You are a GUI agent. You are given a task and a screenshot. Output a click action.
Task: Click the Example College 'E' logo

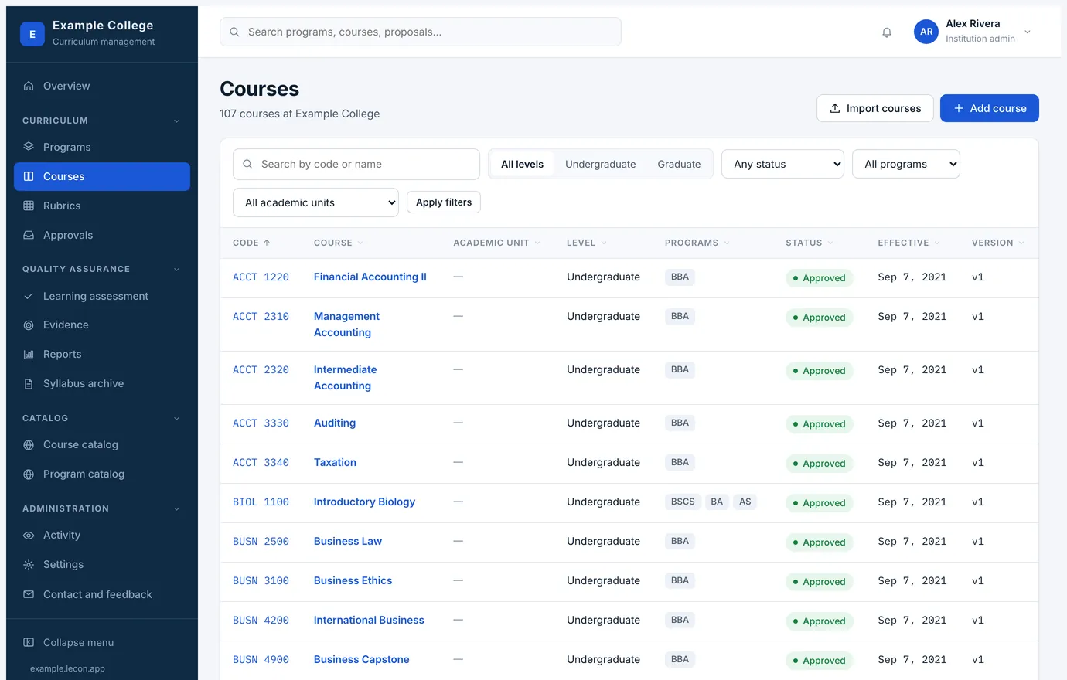[x=32, y=34]
